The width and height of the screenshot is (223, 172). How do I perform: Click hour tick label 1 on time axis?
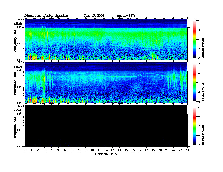click(x=31, y=150)
